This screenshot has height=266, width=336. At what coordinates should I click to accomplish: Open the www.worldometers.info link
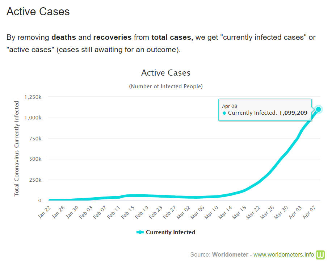[283, 254]
